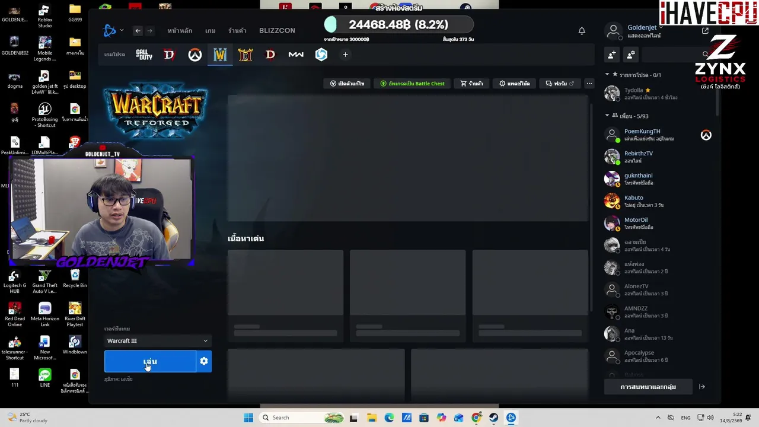The height and width of the screenshot is (427, 759).
Task: Add a game with the plus button
Action: pyautogui.click(x=345, y=55)
